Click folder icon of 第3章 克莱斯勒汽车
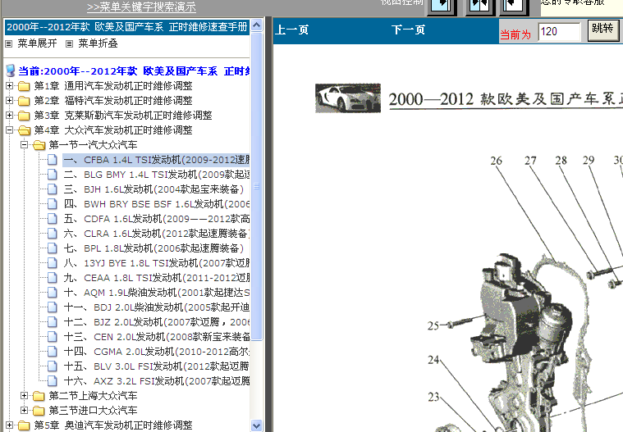Screen dimensions: 623x432 click(x=24, y=116)
